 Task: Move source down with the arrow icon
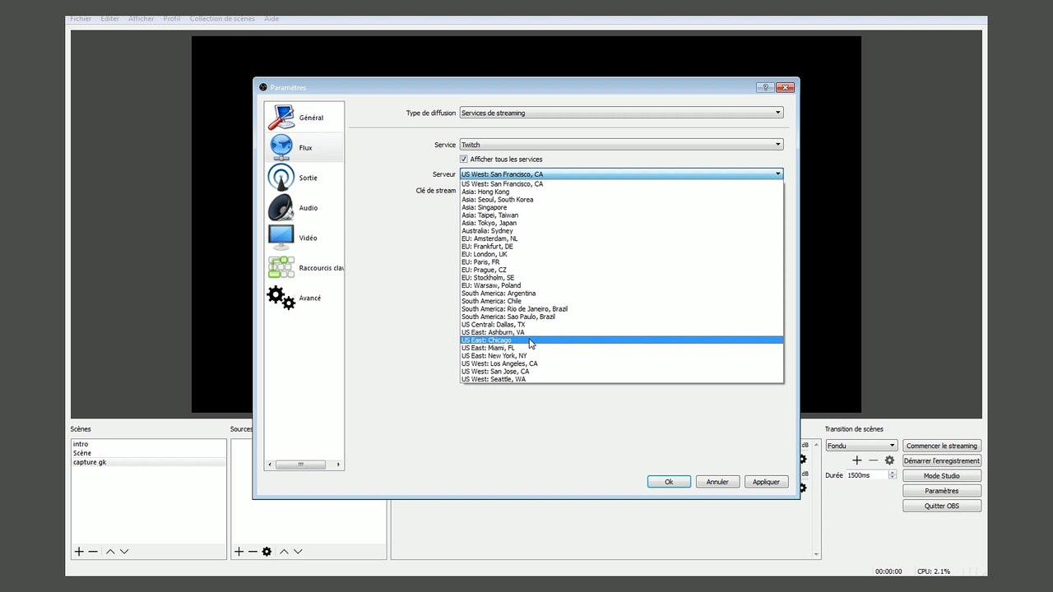coord(298,552)
